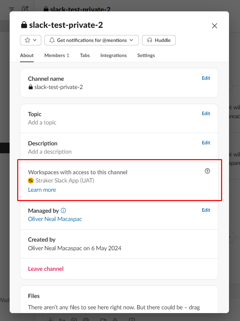This screenshot has width=240, height=321.
Task: Edit the Managed by setting
Action: point(206,210)
